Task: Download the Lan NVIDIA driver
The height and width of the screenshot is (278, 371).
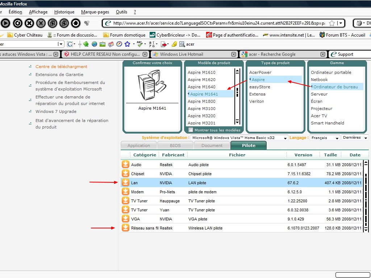Action: (x=125, y=183)
